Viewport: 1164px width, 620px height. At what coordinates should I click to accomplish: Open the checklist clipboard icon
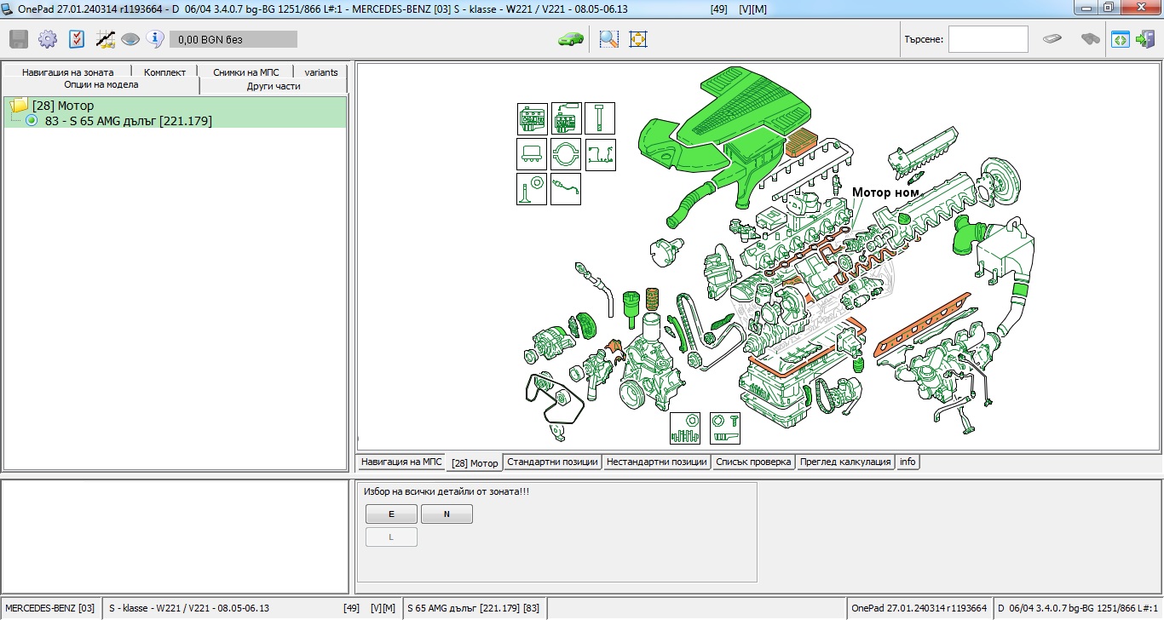77,39
